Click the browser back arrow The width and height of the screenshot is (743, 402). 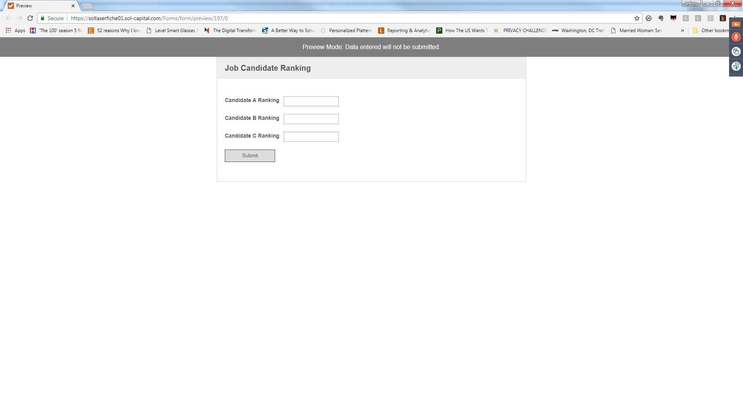pos(9,18)
